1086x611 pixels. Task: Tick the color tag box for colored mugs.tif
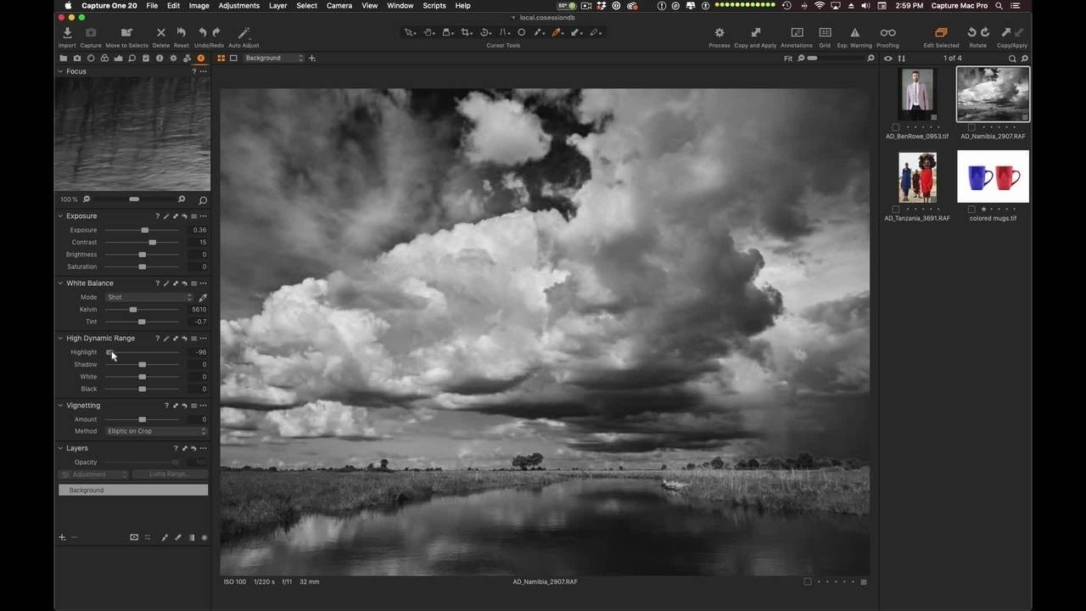click(971, 209)
